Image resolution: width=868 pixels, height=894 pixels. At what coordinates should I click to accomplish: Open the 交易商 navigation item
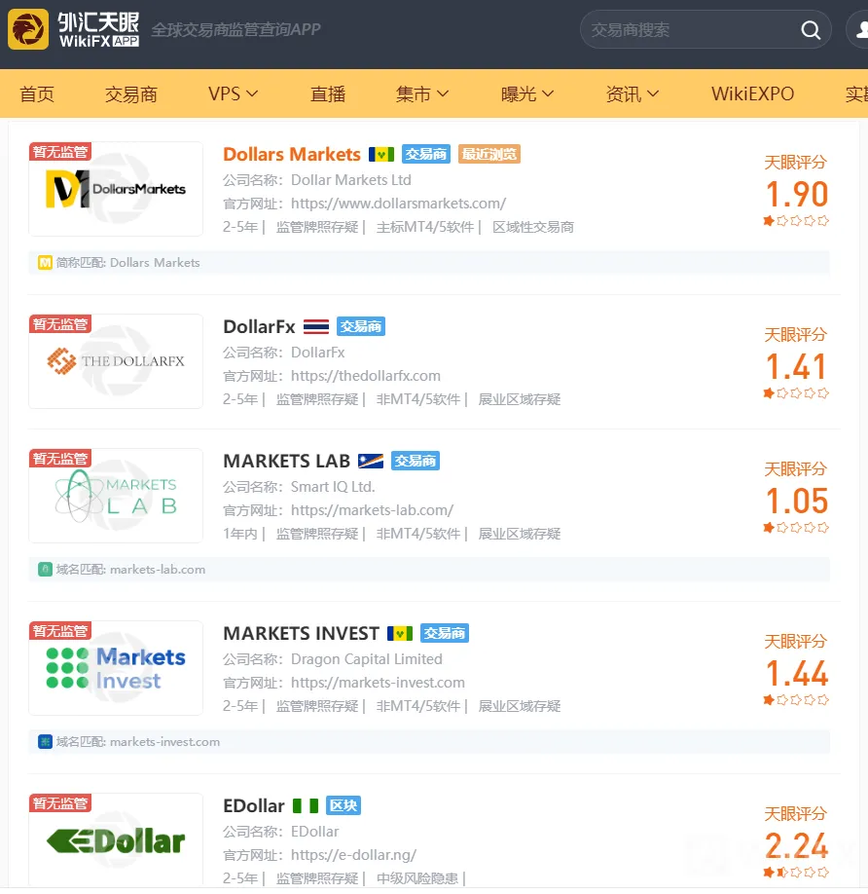click(x=131, y=94)
